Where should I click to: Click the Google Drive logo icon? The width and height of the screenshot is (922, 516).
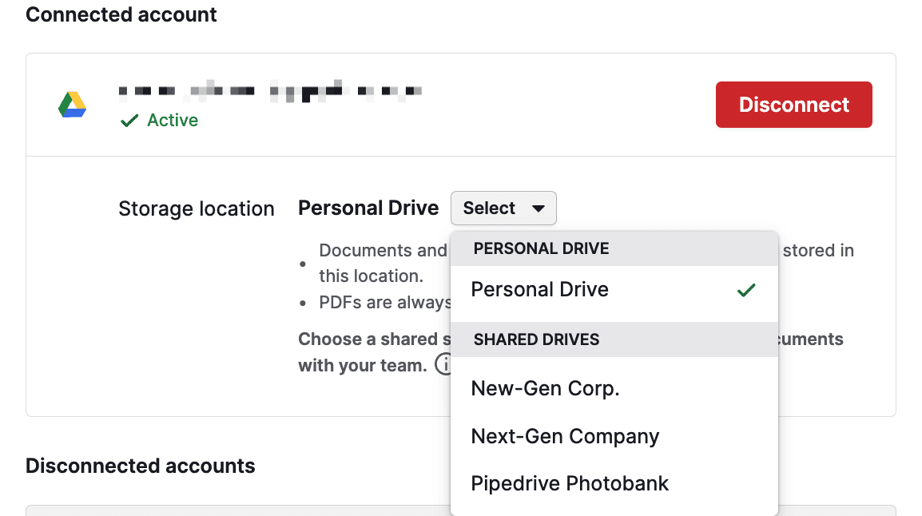point(72,105)
